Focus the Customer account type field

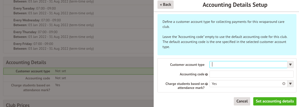click(248, 65)
